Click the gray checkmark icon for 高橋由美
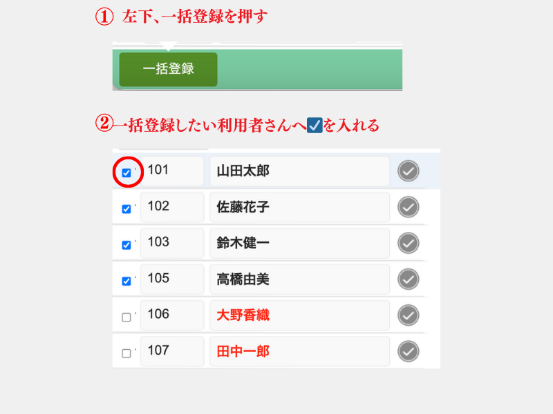Image resolution: width=553 pixels, height=414 pixels. pyautogui.click(x=409, y=279)
